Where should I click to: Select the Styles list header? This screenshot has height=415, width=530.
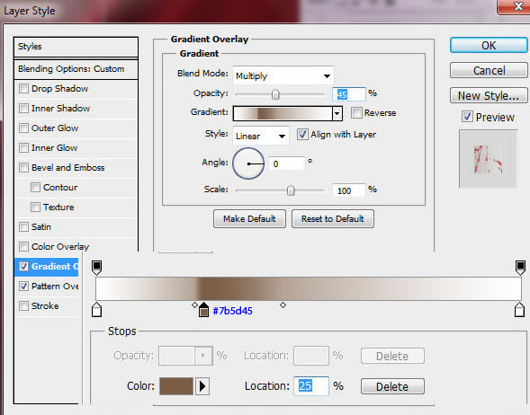(x=76, y=47)
